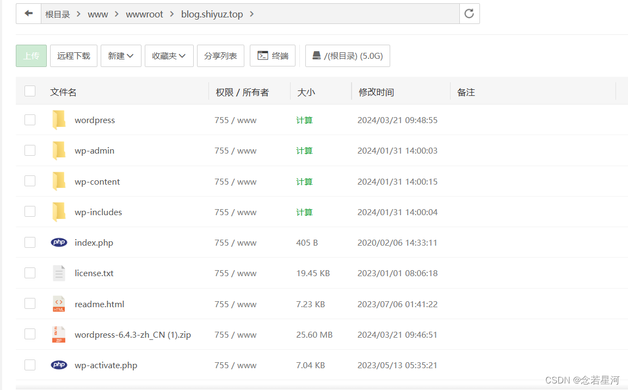628x390 pixels.
Task: Select the wp-activate.php row checkbox
Action: click(30, 365)
